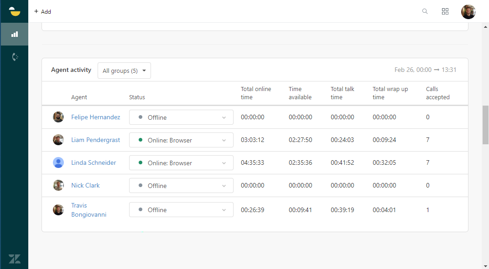Open Linda Schneider's status dropdown
Viewport: 489px width, 269px height.
pos(181,163)
